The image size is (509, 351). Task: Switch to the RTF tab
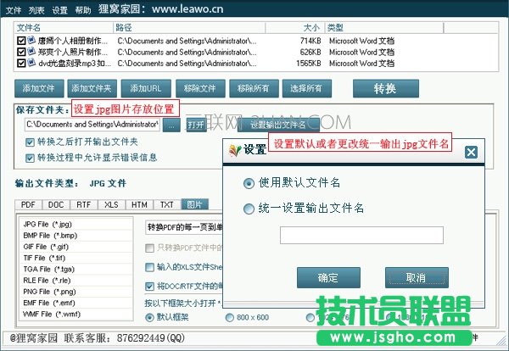(83, 204)
